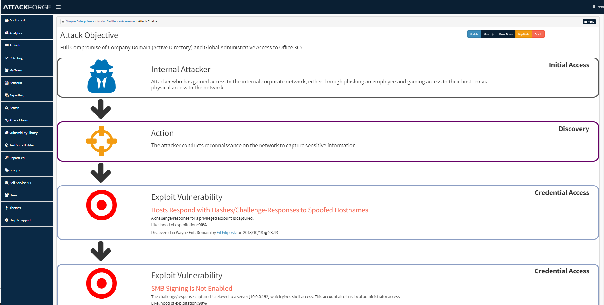604x305 pixels.
Task: Click the Attack Objective heading
Action: click(89, 35)
